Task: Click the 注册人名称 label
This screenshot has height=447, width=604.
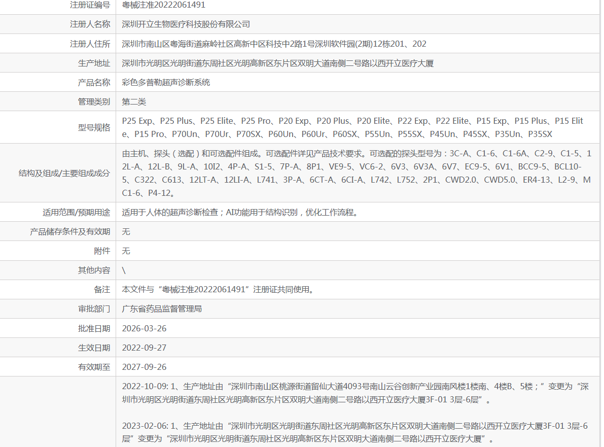Action: 90,24
